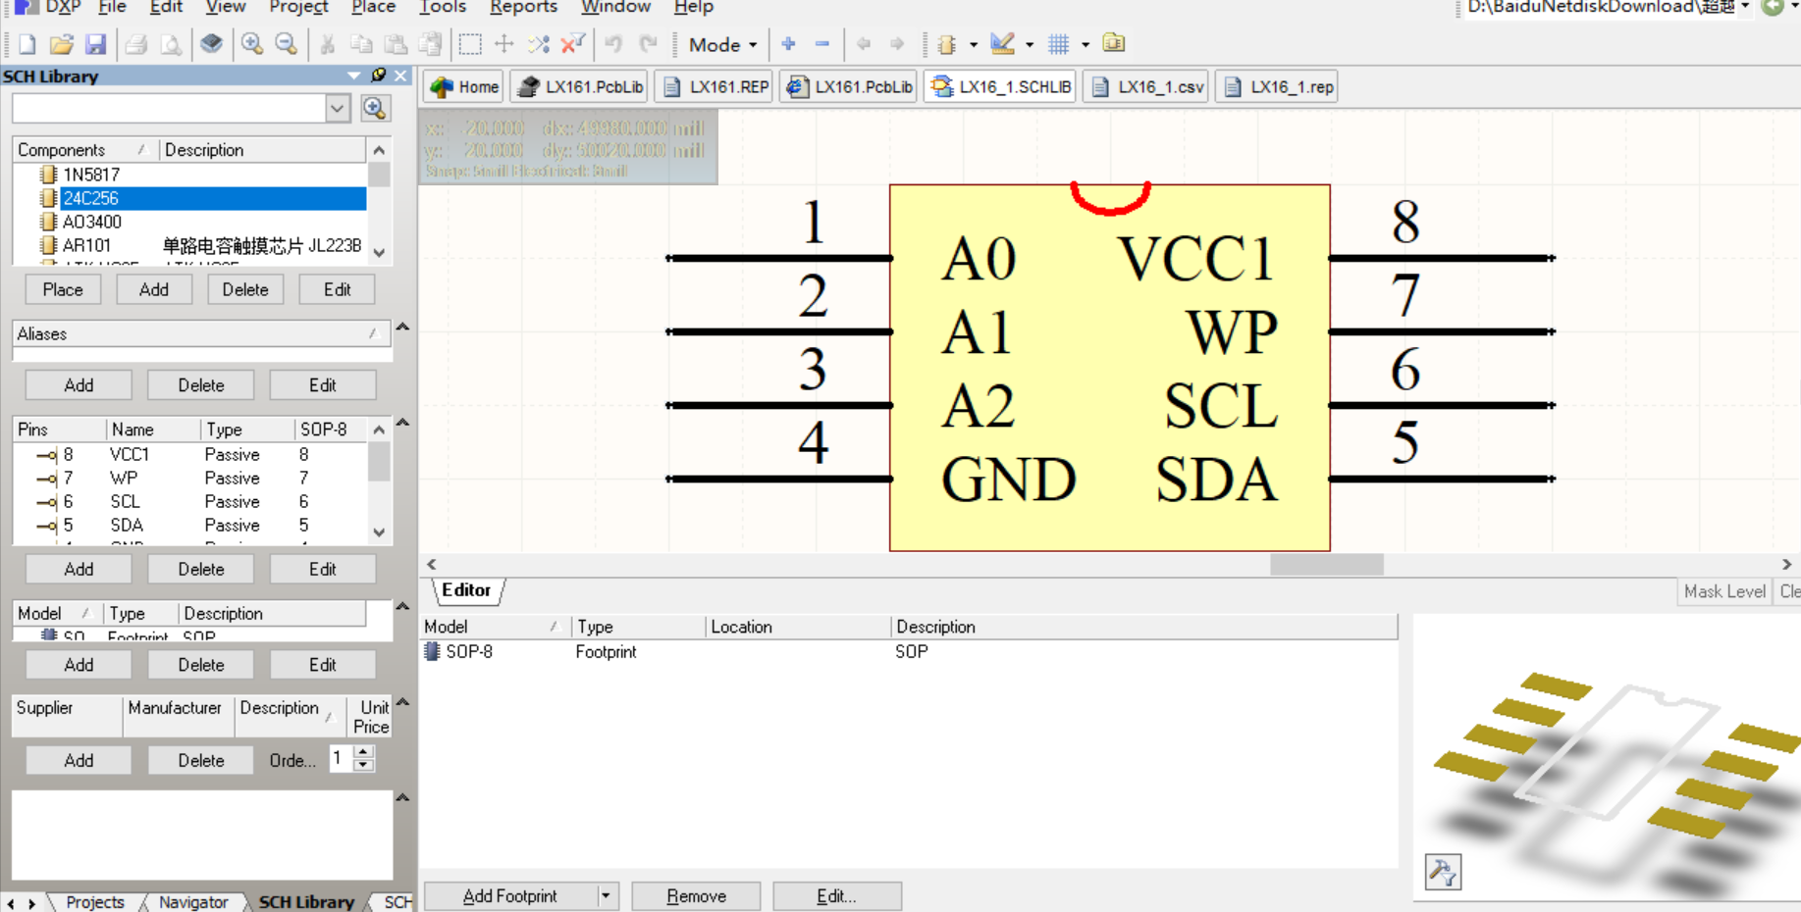This screenshot has height=912, width=1801.
Task: Switch to the LX161.REP document tab
Action: [x=715, y=86]
